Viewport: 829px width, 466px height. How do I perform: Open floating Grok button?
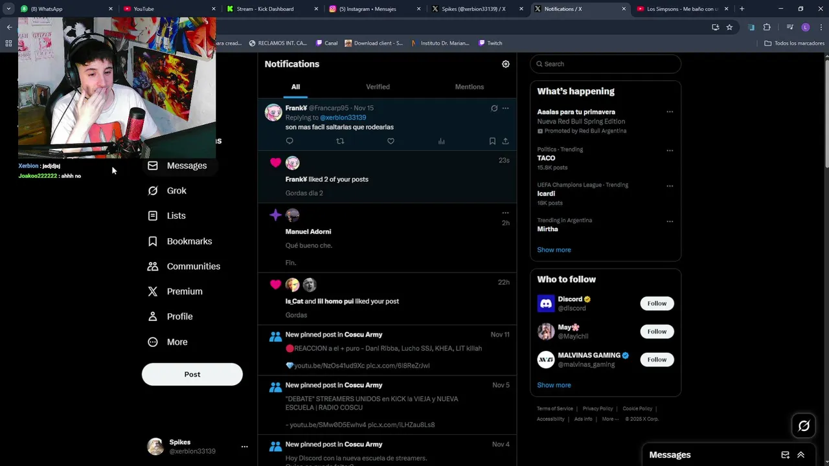pos(804,425)
